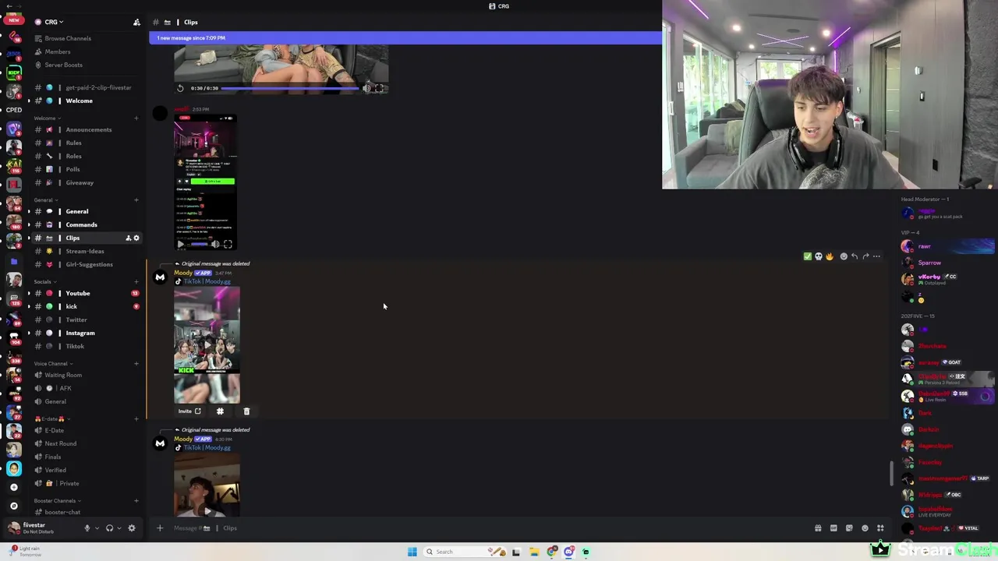The width and height of the screenshot is (998, 561).
Task: Expand the second video to fullscreen
Action: pyautogui.click(x=228, y=244)
